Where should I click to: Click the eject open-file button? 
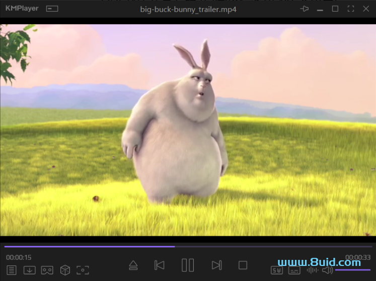click(x=133, y=265)
